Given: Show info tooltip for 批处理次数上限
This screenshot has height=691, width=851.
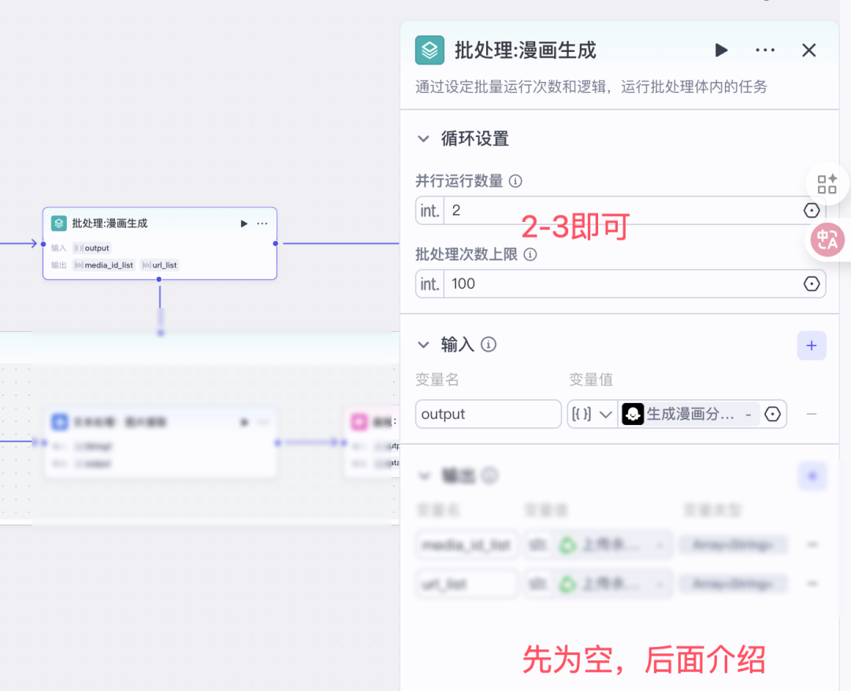Looking at the screenshot, I should point(530,254).
